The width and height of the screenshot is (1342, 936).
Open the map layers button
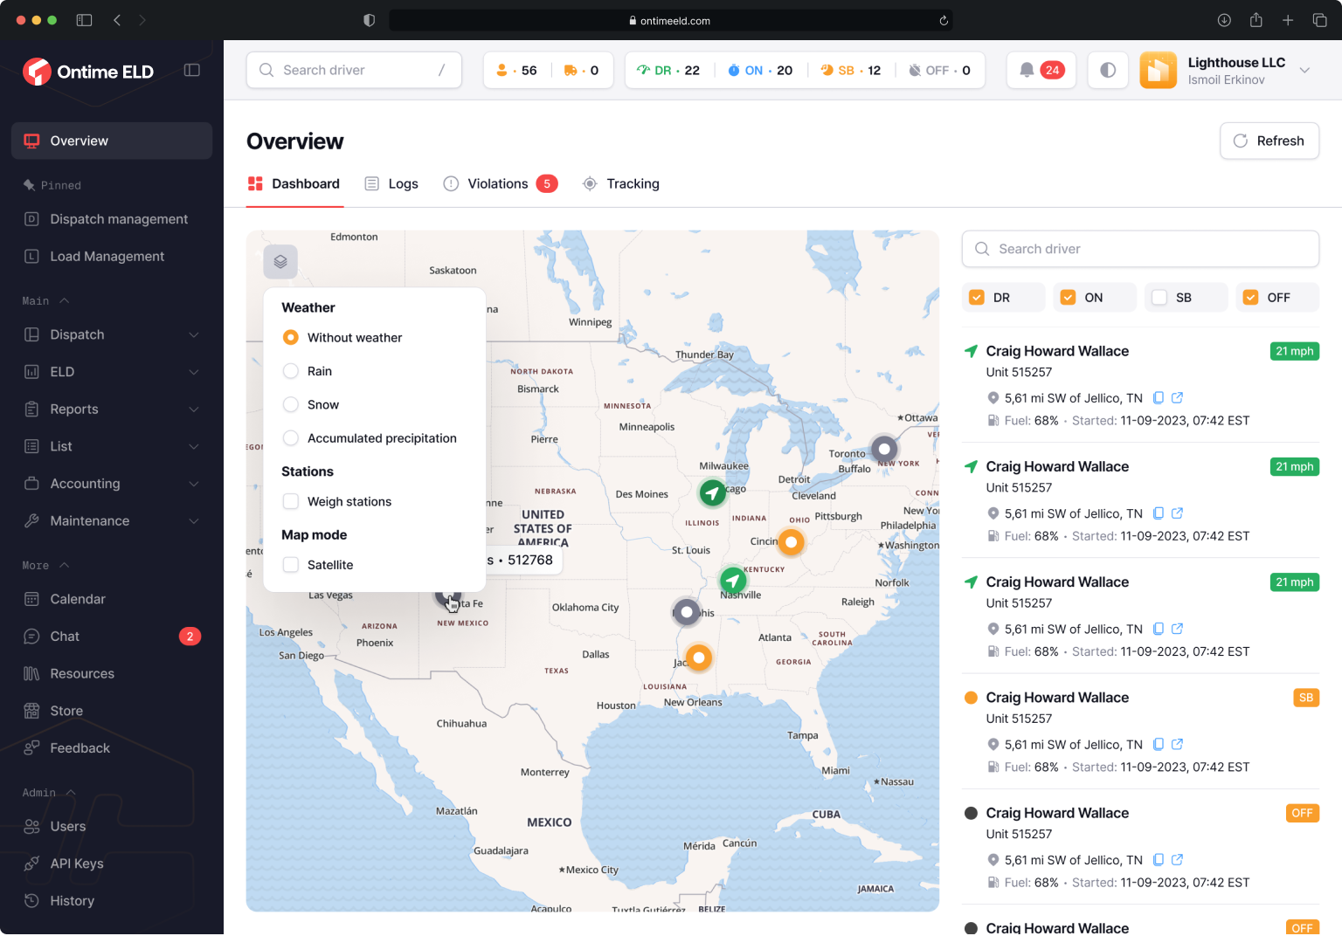280,261
